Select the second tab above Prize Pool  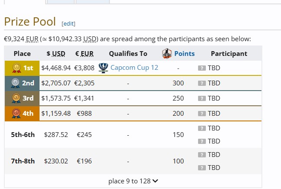(60, 2)
